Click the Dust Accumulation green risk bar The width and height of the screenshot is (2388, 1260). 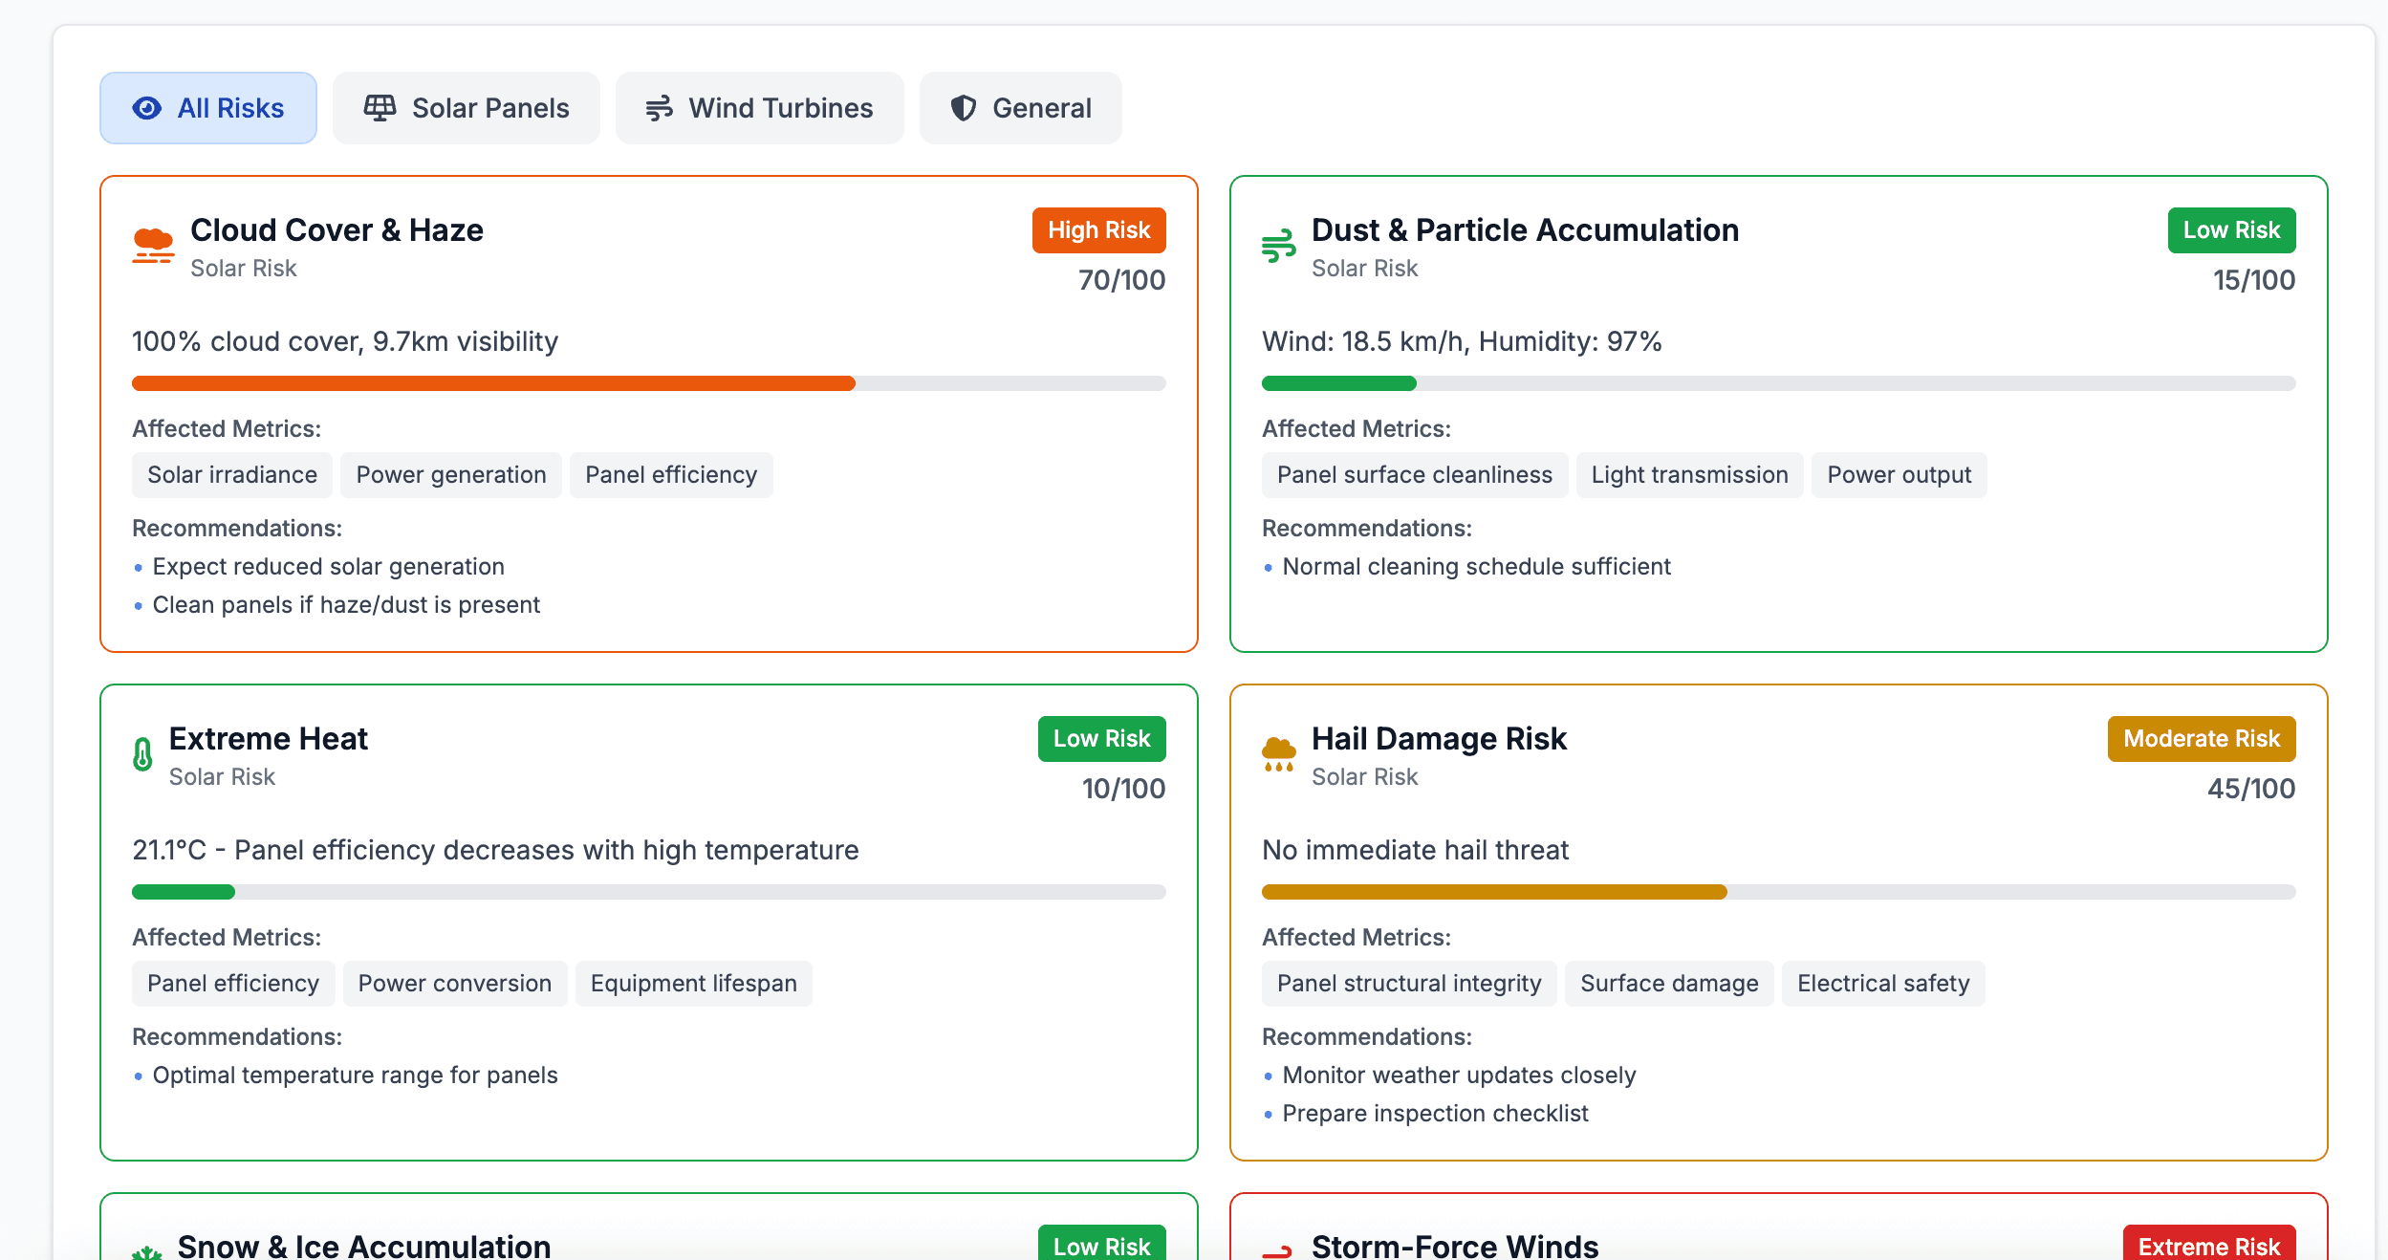pyautogui.click(x=1339, y=383)
